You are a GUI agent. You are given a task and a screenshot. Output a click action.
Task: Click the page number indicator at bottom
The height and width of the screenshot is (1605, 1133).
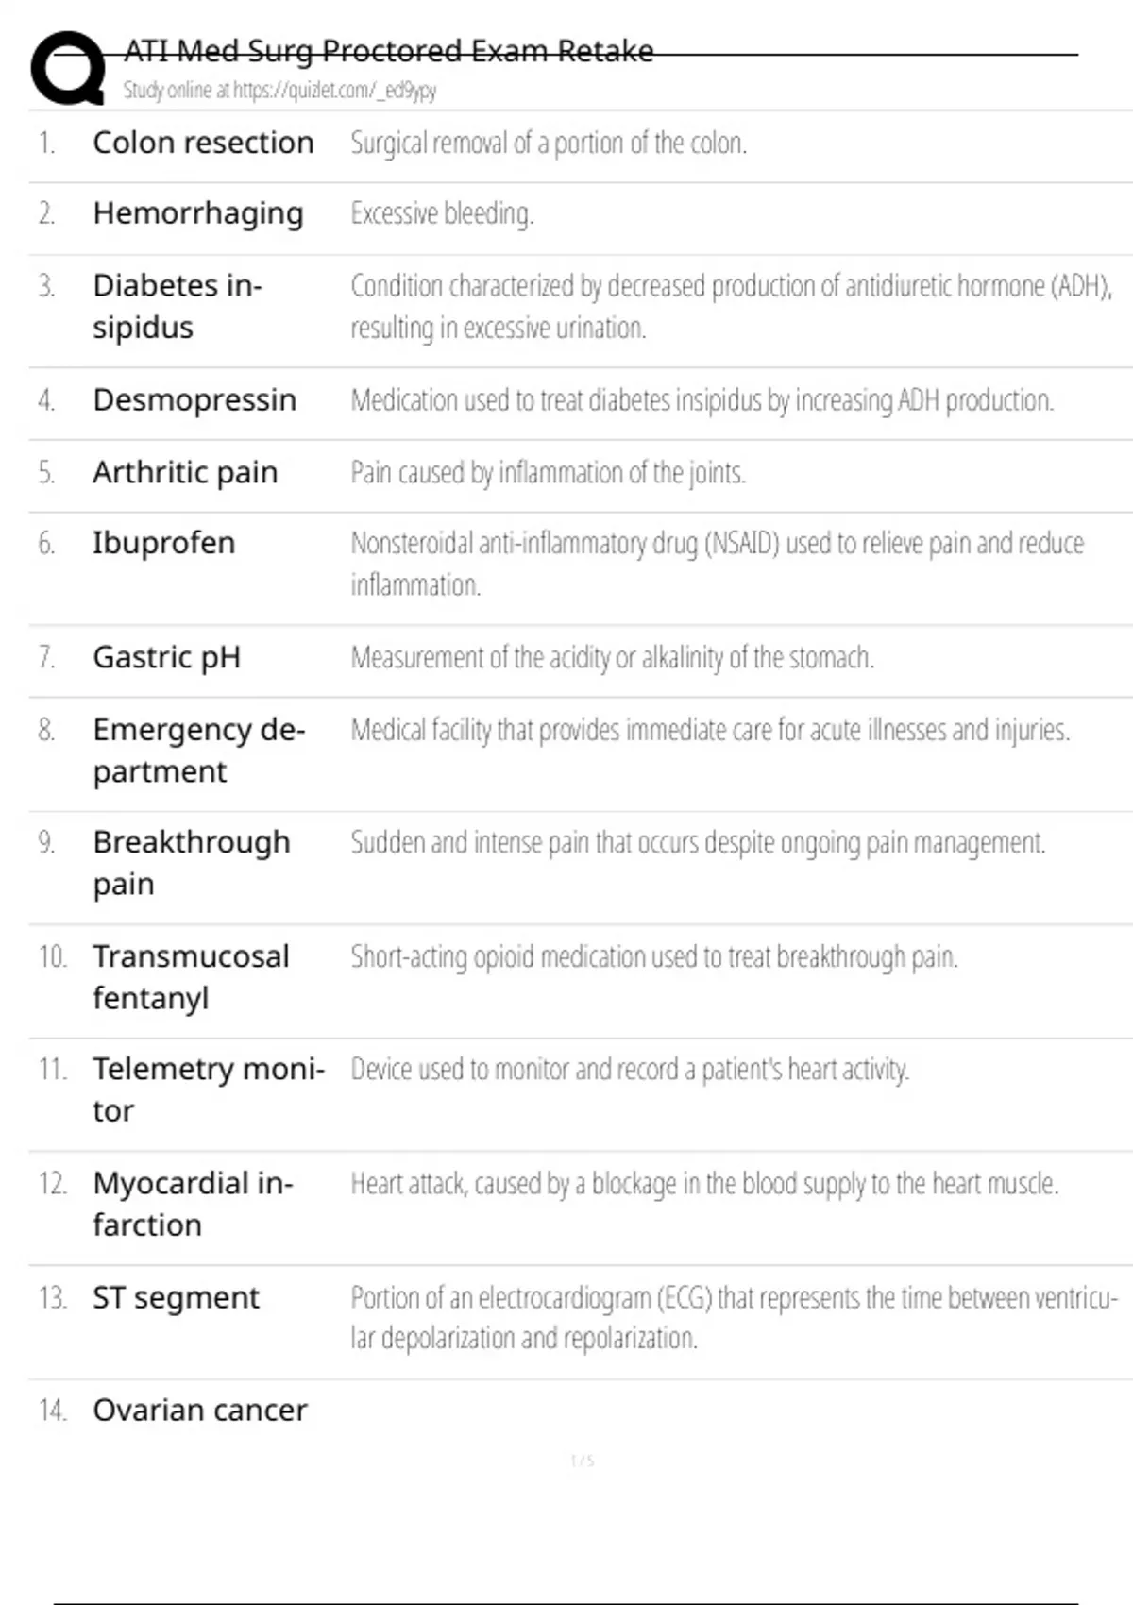(x=583, y=1461)
